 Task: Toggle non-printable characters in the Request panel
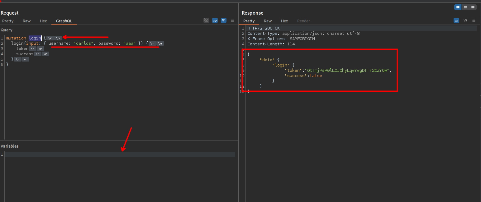[x=224, y=21]
